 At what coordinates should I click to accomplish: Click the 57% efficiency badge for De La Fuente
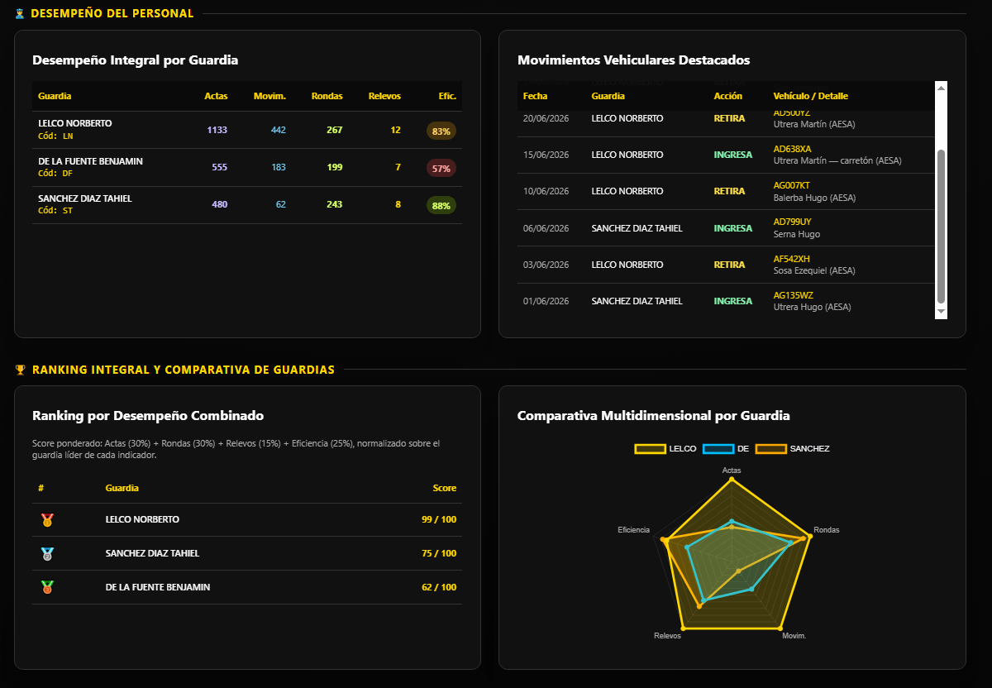[x=441, y=168]
